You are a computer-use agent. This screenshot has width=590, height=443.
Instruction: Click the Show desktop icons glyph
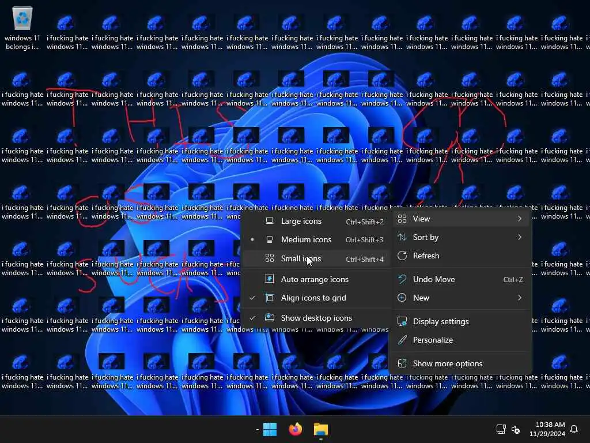click(270, 317)
